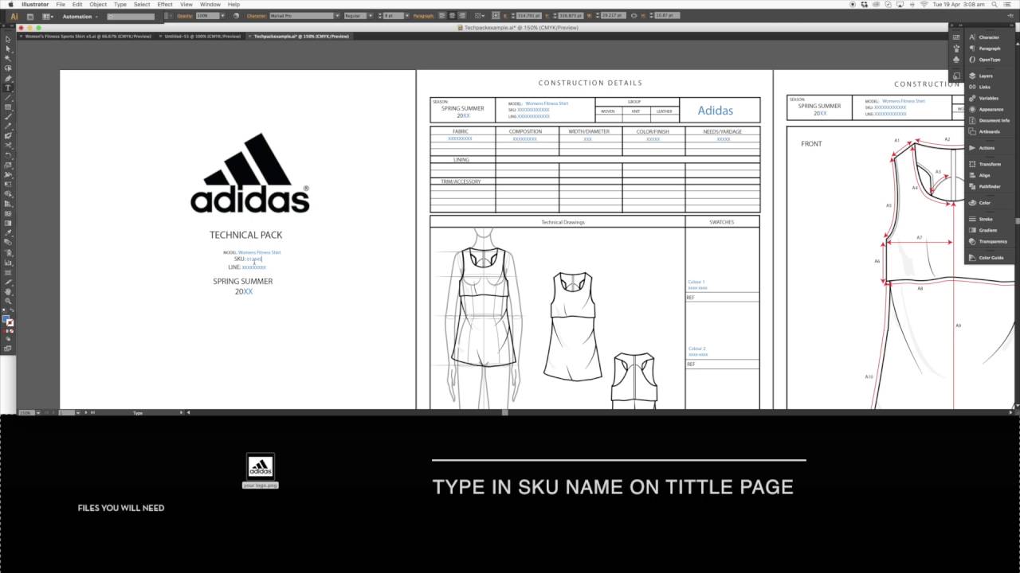The image size is (1020, 573).
Task: Click the Opacity panel link
Action: point(185,16)
